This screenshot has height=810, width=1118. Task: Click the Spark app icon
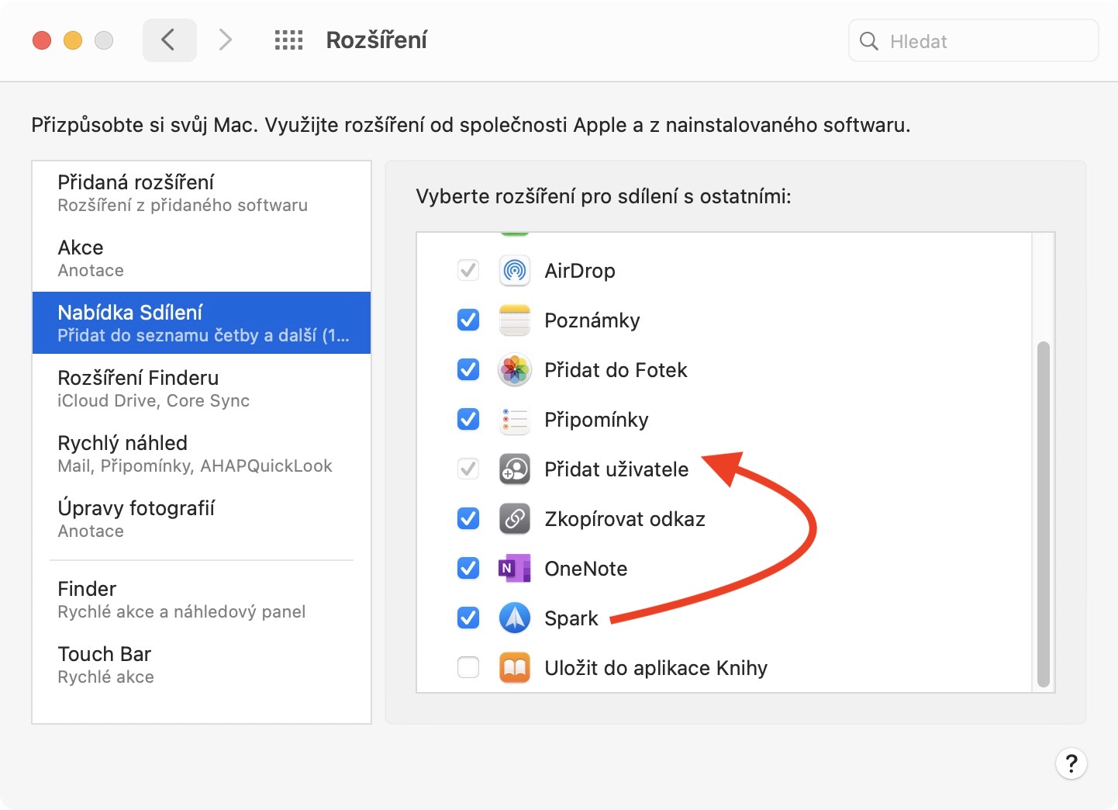coord(514,618)
